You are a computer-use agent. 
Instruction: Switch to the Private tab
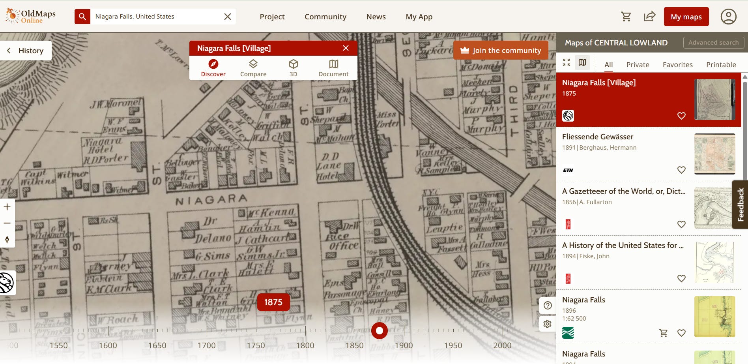point(638,65)
